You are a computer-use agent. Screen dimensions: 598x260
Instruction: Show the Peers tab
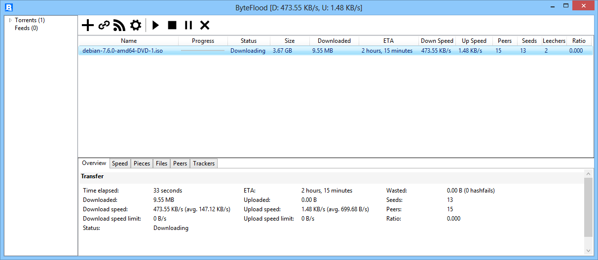point(180,163)
